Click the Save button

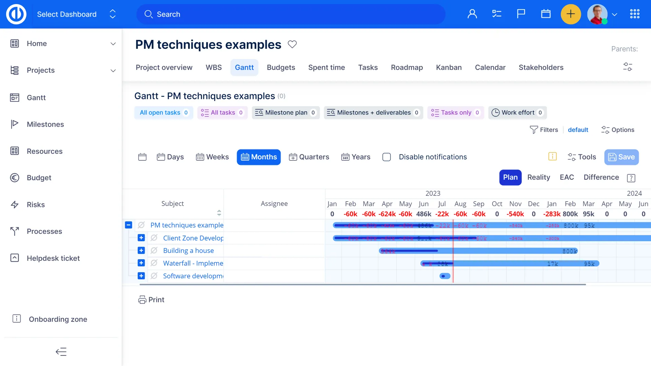[x=621, y=157]
